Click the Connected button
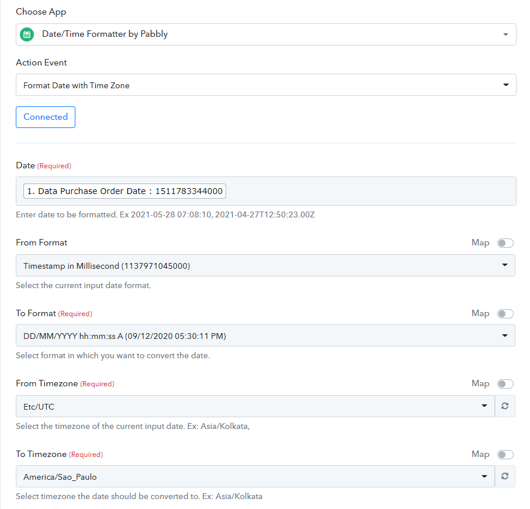This screenshot has width=530, height=509. (x=46, y=117)
